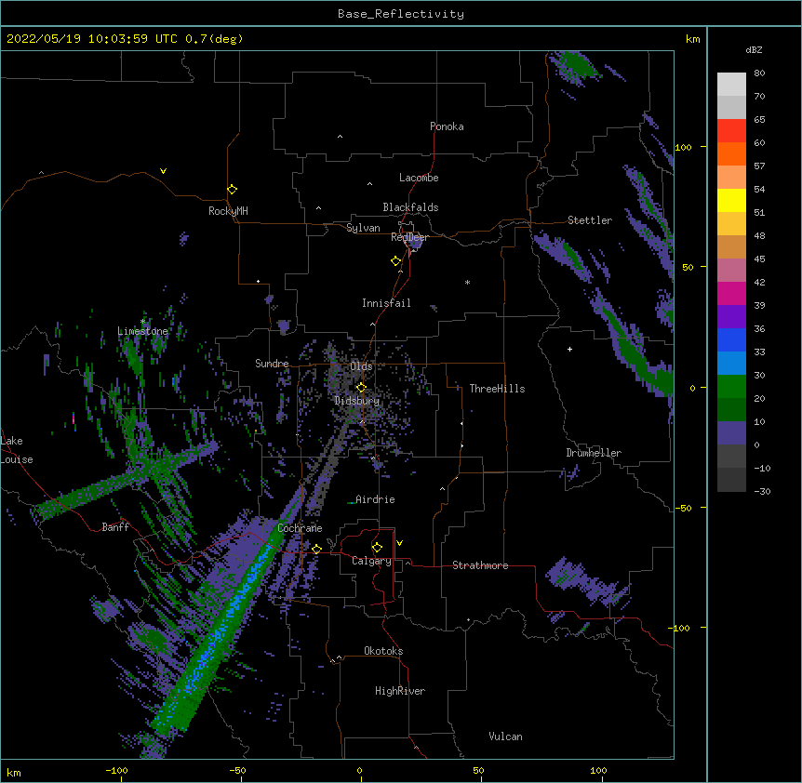
Task: Pick the yellow 51-54 dBZ legend swatch
Action: 731,200
